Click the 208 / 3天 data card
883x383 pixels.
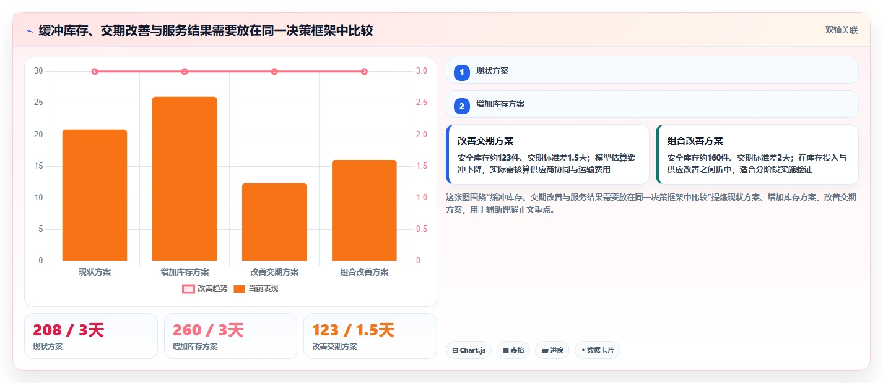pos(91,336)
